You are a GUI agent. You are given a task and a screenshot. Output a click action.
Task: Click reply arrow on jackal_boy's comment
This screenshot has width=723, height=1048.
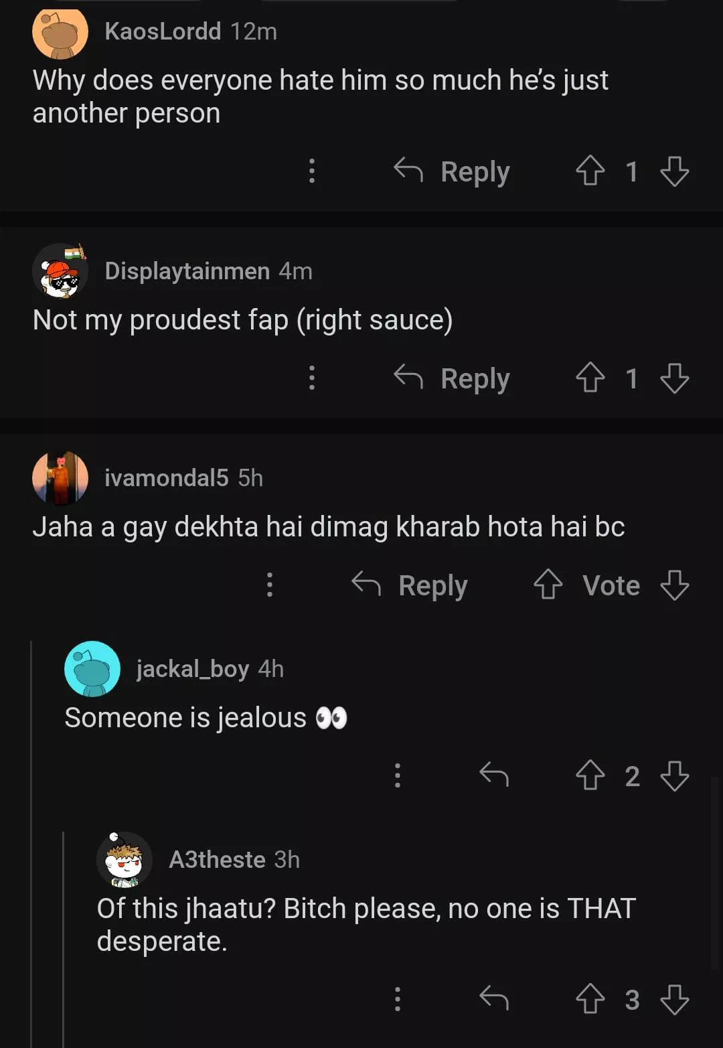[x=494, y=775]
